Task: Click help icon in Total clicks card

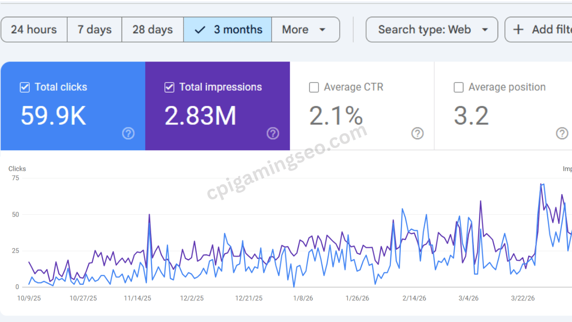Action: (x=128, y=134)
